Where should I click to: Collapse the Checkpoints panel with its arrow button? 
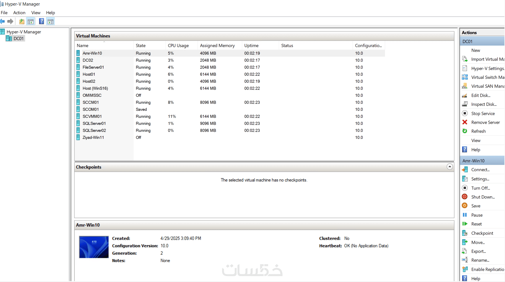[x=449, y=167]
